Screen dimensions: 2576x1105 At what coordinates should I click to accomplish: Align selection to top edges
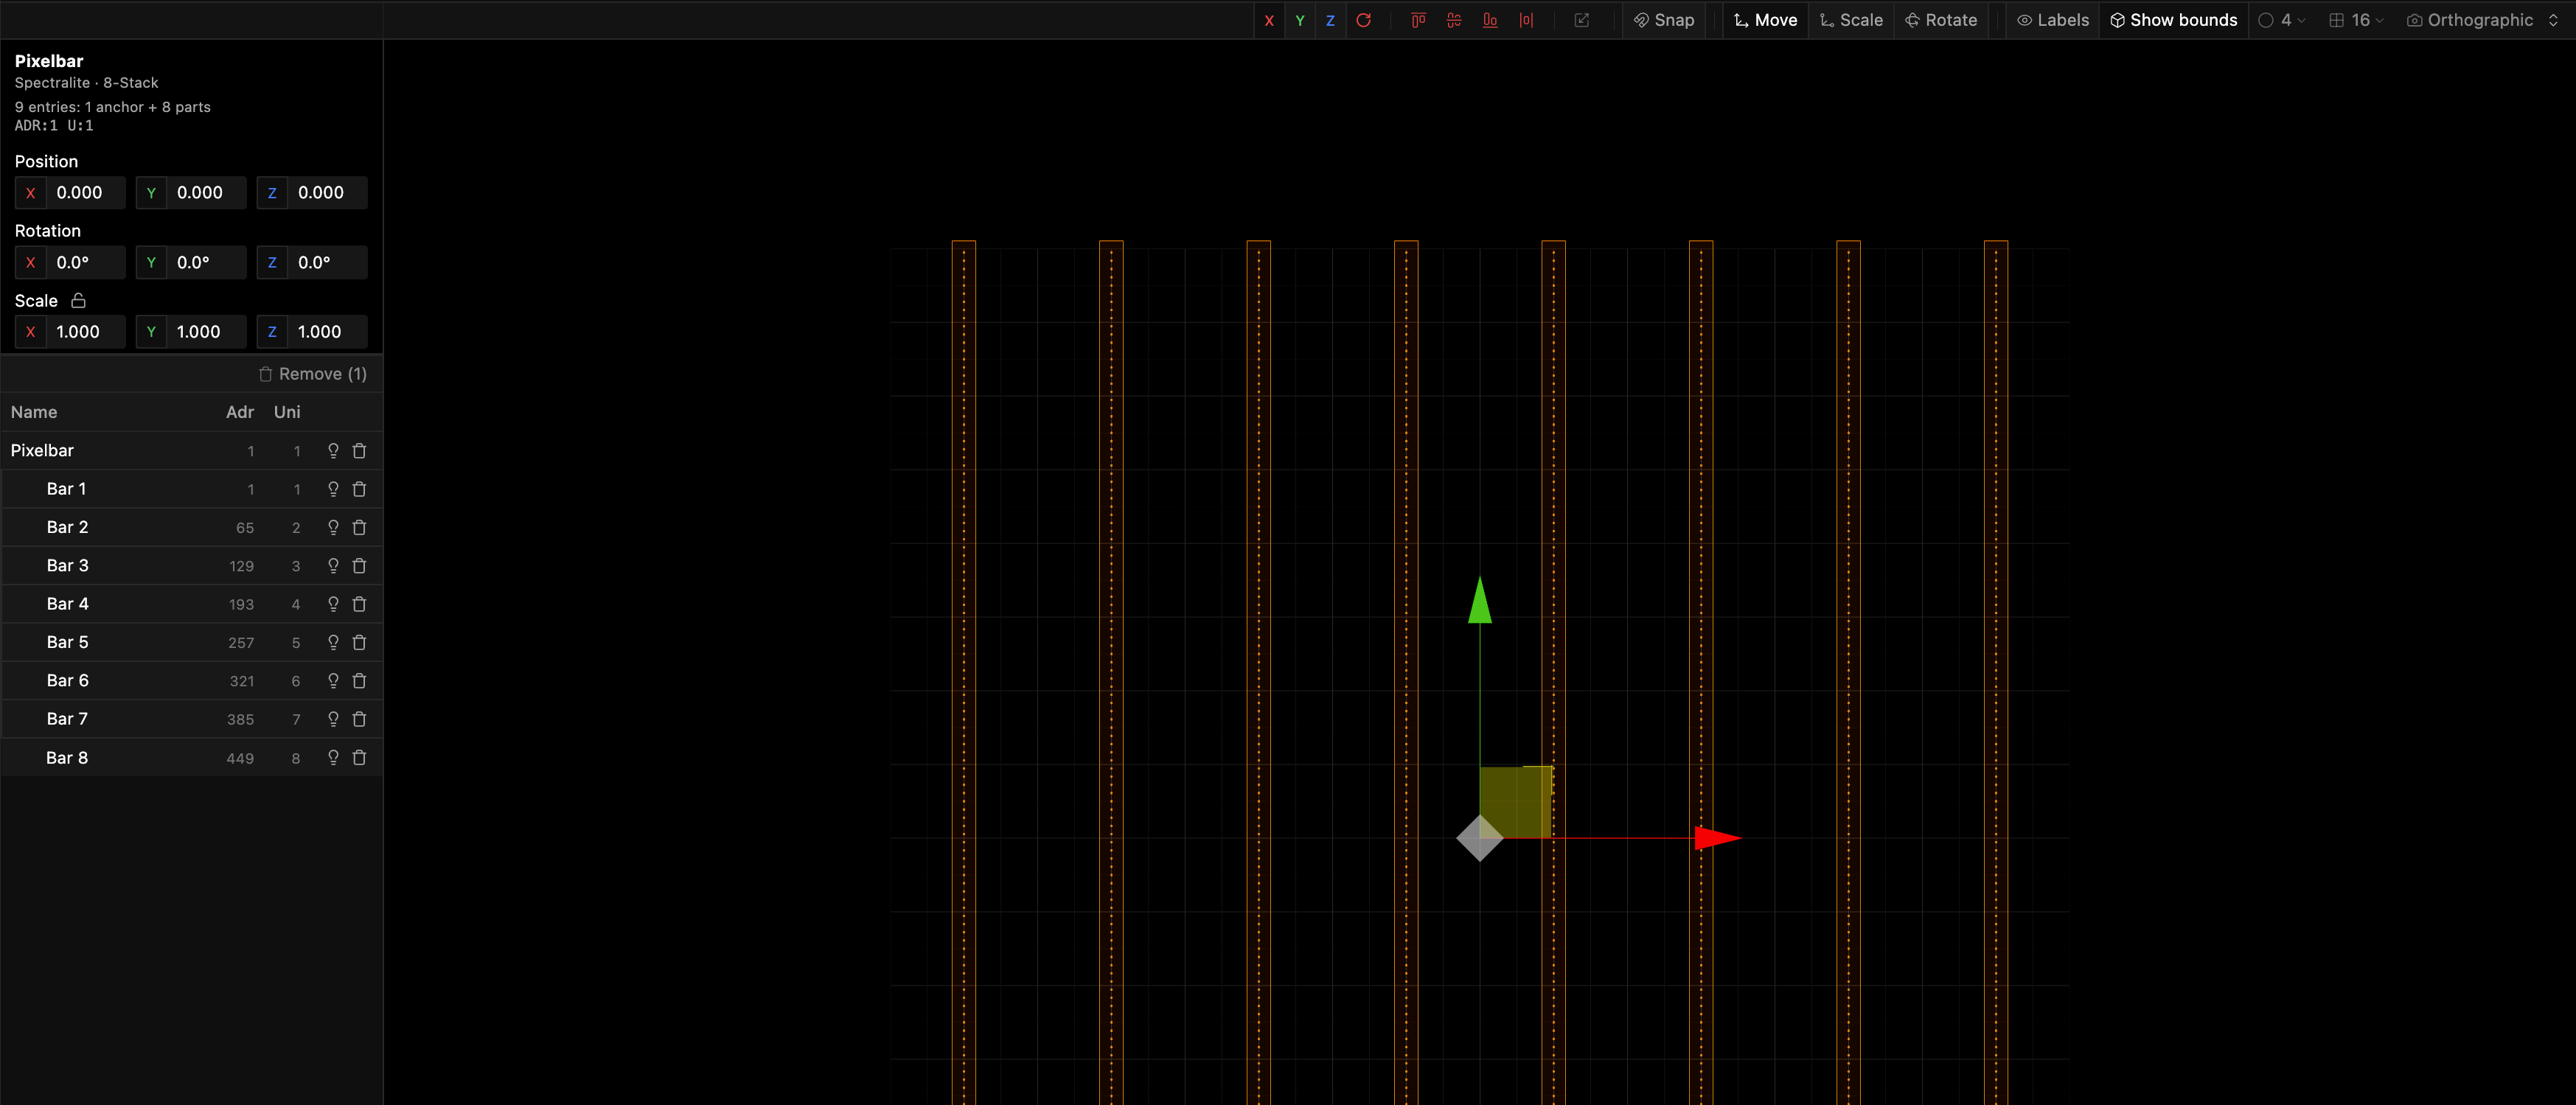point(1418,20)
